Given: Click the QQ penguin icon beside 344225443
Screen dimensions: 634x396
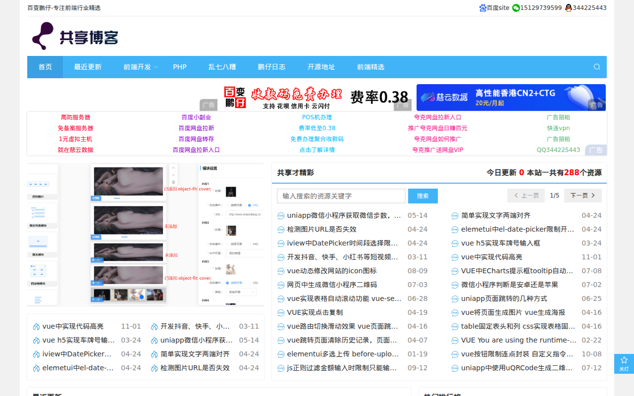Looking at the screenshot, I should point(569,8).
